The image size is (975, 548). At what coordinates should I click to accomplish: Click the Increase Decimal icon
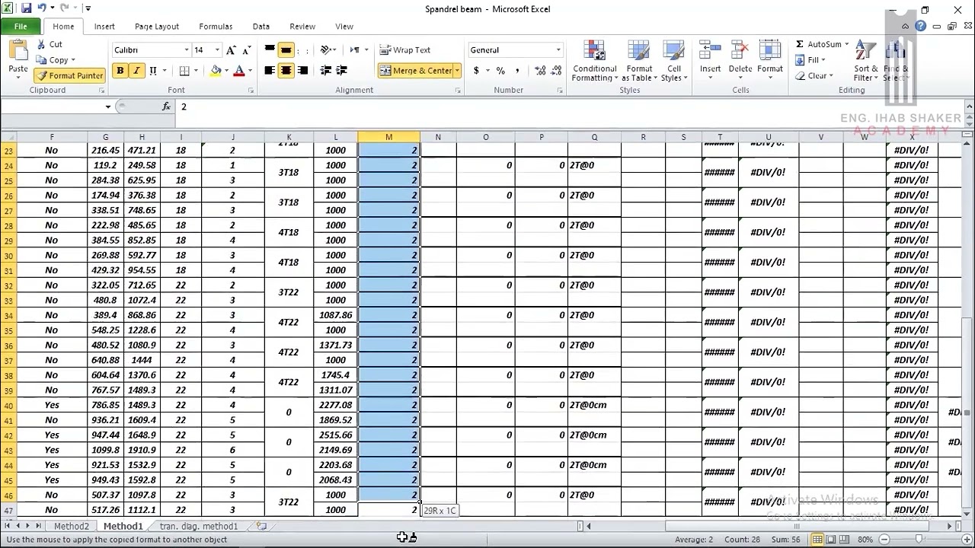point(540,71)
